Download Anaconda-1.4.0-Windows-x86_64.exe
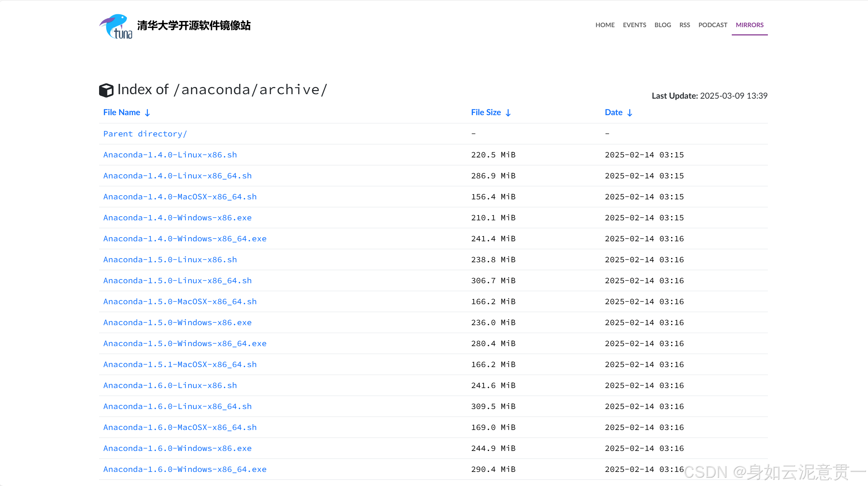868x486 pixels. click(185, 239)
